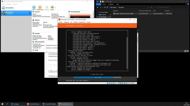
Task: Click the VM preview thumbnail in Manager
Action: (x=80, y=16)
